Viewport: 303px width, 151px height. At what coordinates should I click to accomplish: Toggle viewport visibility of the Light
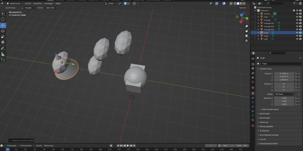pos(297,39)
